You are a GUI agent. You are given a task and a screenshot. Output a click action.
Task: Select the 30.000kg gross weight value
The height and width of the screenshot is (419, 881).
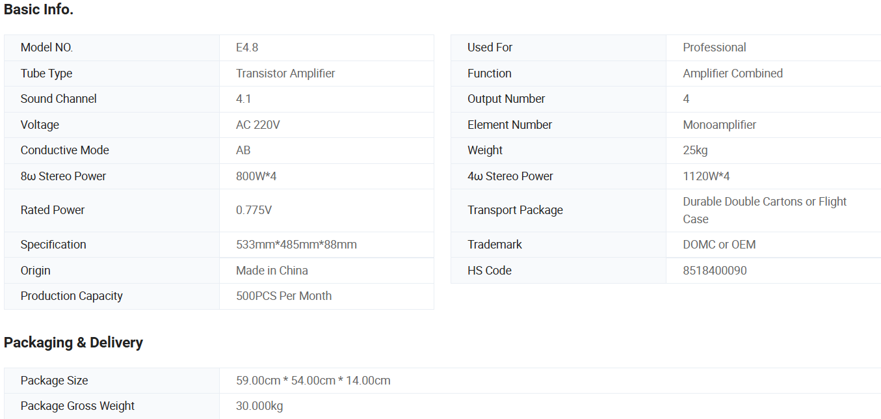click(259, 406)
